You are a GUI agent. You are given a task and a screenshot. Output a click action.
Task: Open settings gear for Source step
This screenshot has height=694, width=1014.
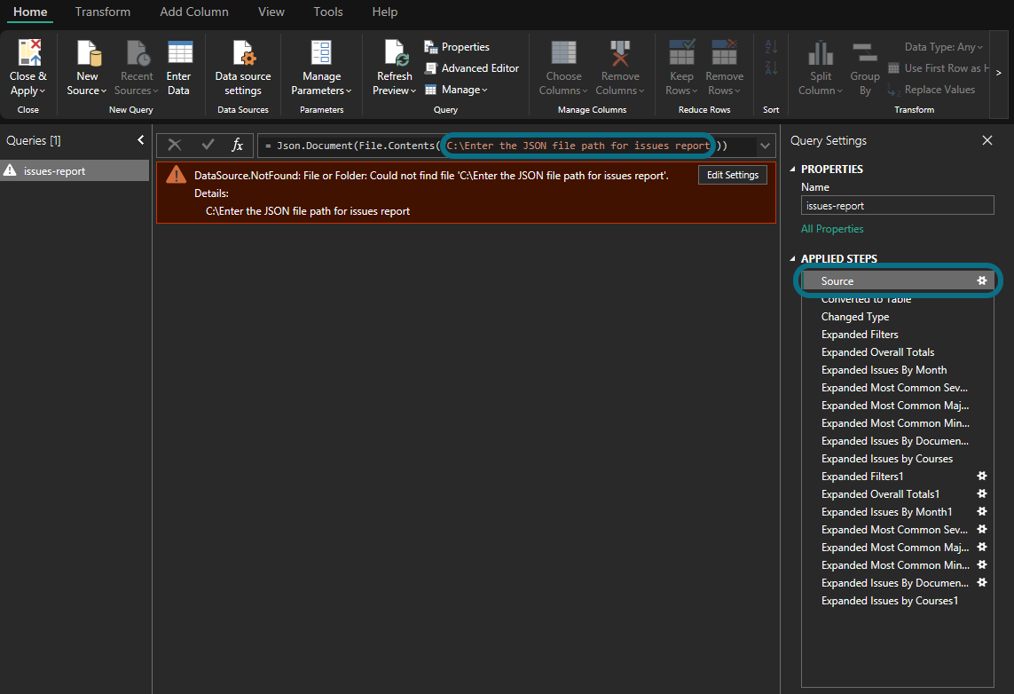(982, 280)
